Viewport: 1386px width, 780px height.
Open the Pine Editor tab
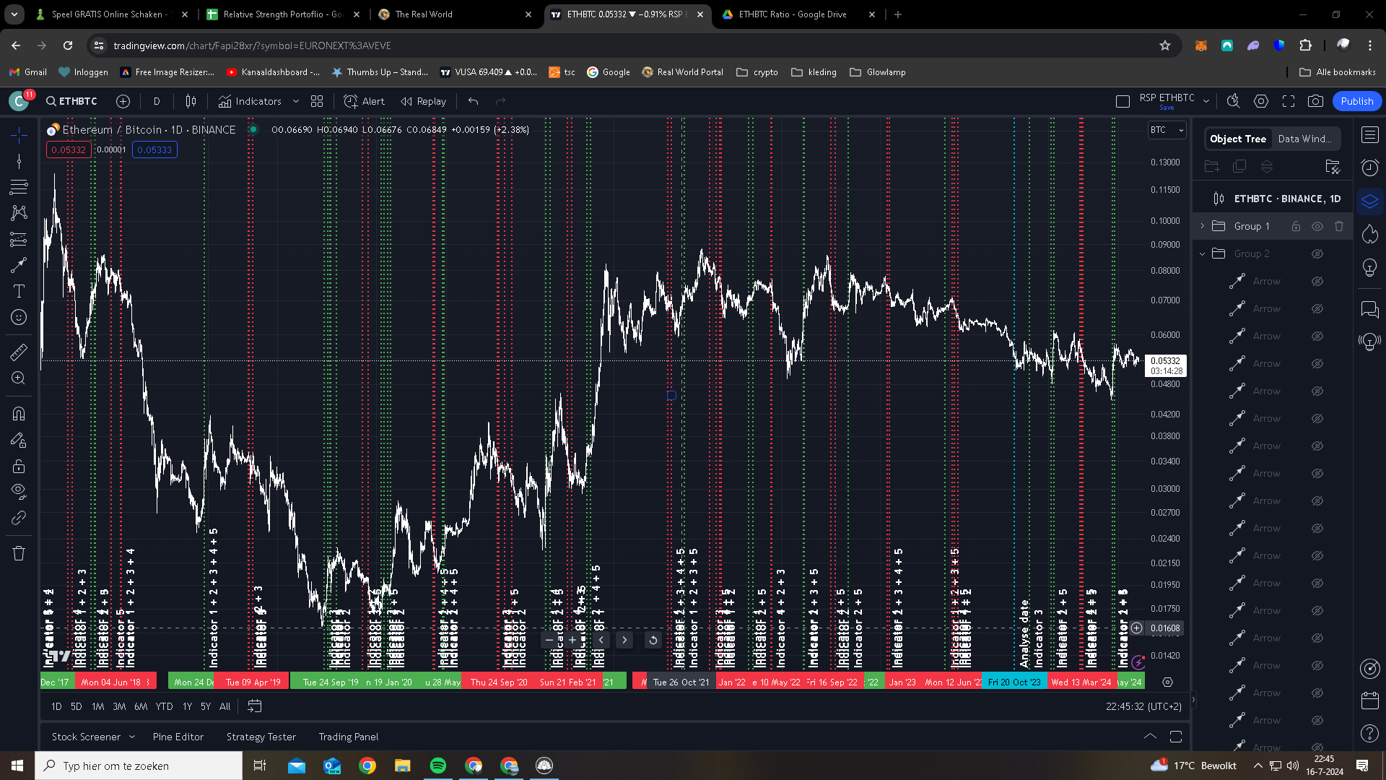point(178,737)
